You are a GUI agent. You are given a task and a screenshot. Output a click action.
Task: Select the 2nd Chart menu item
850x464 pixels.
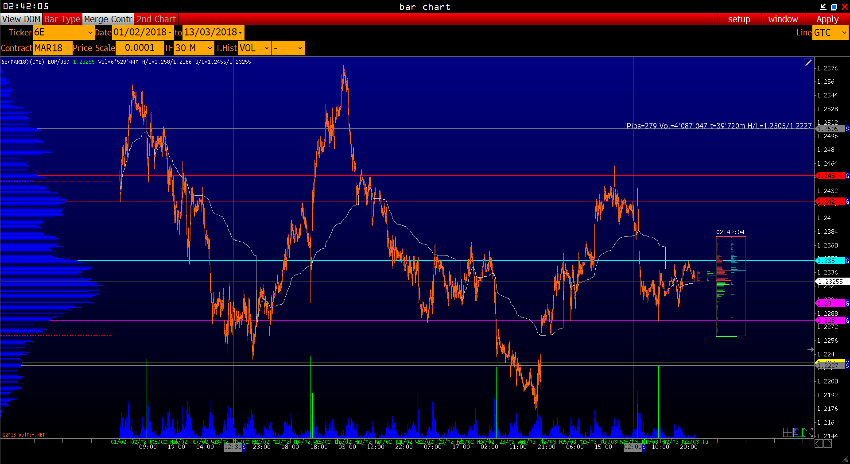coord(156,19)
